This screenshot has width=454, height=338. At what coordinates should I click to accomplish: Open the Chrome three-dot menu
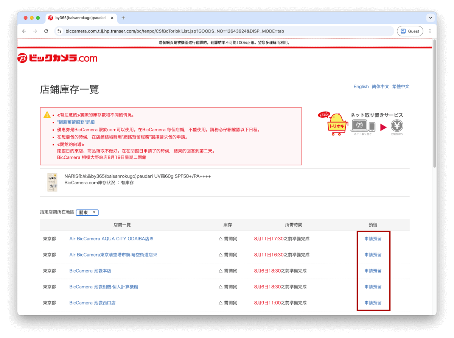(x=430, y=31)
